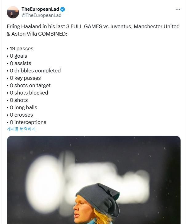Click the "0 long balls" bullet
The height and width of the screenshot is (224, 187).
coord(22,107)
